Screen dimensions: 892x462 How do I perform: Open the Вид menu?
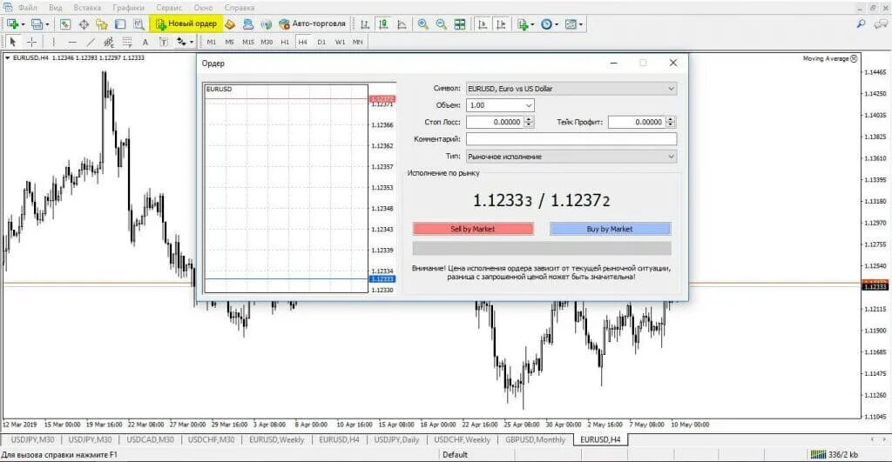[55, 7]
